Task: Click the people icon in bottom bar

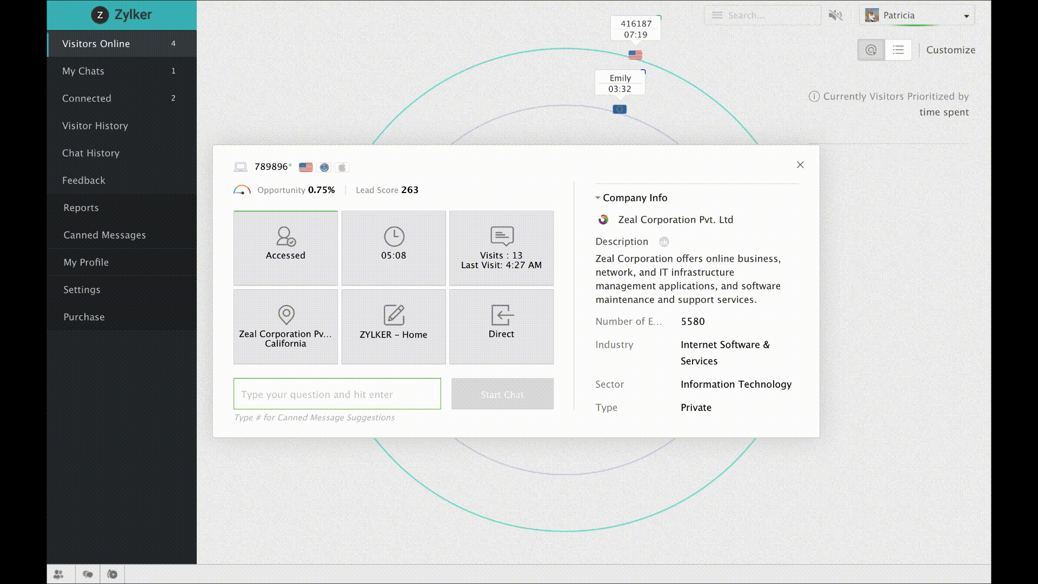Action: (x=58, y=574)
